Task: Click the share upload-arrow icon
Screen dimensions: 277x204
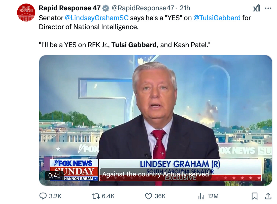Action: pos(268,196)
